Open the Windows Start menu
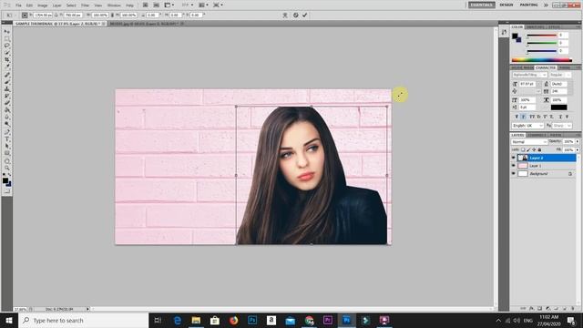 pyautogui.click(x=9, y=320)
